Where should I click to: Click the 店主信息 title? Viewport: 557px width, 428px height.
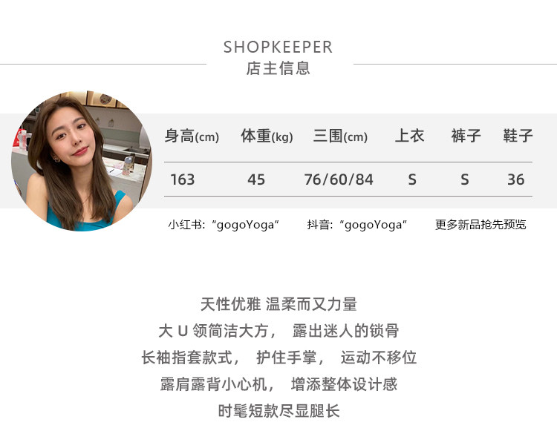pyautogui.click(x=278, y=68)
